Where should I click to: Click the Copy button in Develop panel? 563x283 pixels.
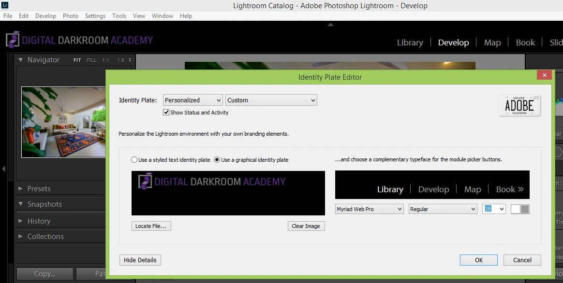45,274
